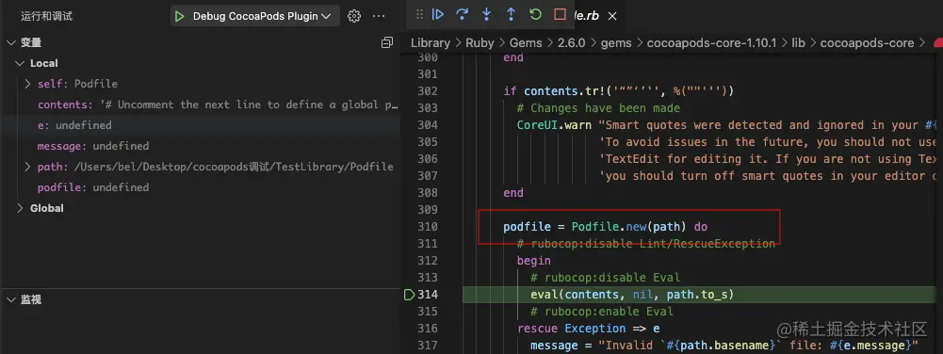Select the e: undefined variable

[201, 125]
